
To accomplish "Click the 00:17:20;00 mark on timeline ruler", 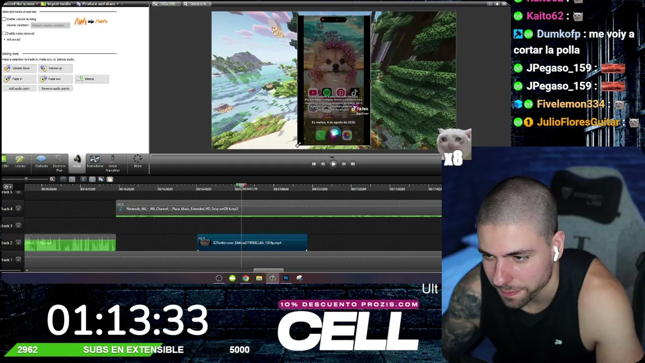I will (358, 189).
